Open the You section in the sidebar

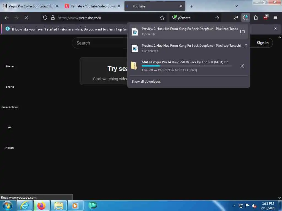10,127
